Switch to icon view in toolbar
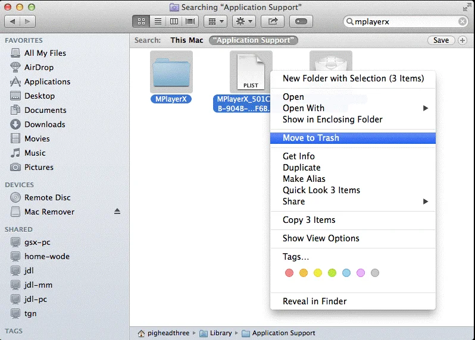475x340 pixels. coord(142,21)
